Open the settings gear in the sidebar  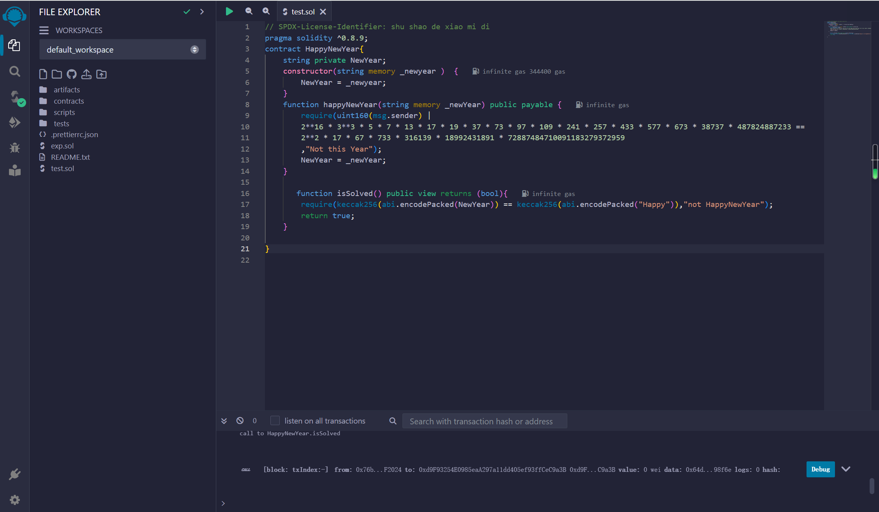point(15,500)
